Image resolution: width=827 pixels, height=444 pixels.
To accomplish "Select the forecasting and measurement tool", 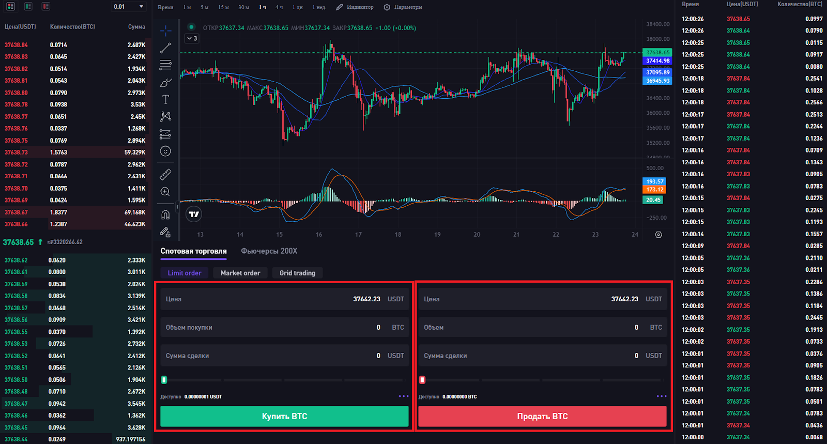I will click(x=165, y=134).
